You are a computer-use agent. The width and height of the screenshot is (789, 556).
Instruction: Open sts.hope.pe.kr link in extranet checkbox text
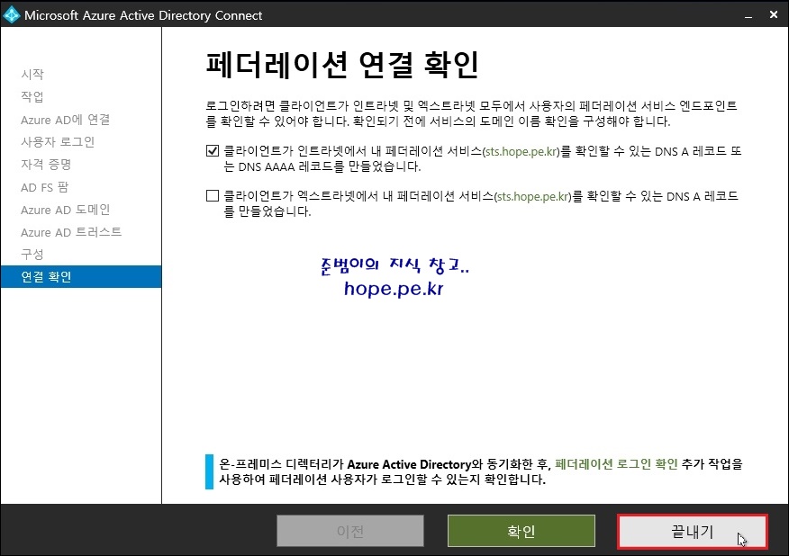[x=533, y=196]
